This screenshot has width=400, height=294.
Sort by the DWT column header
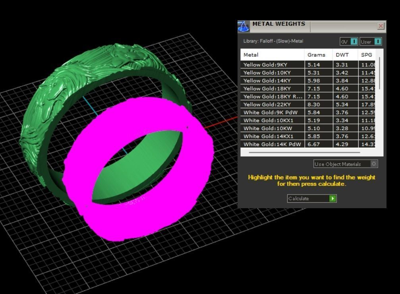point(346,54)
